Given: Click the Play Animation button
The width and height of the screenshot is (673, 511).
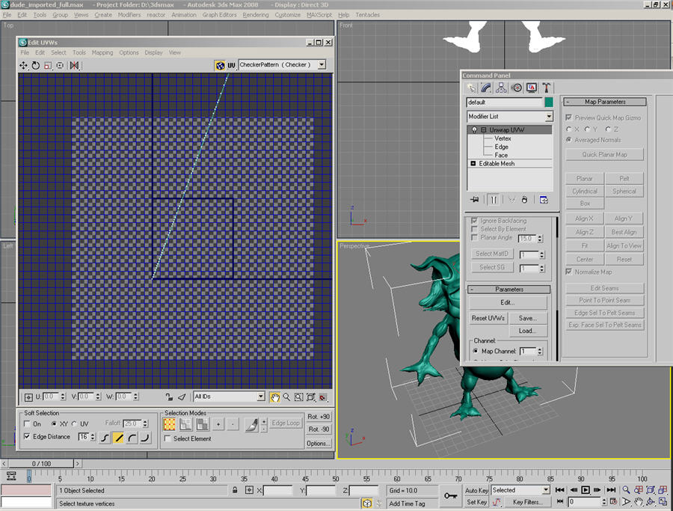Looking at the screenshot, I should tap(586, 490).
